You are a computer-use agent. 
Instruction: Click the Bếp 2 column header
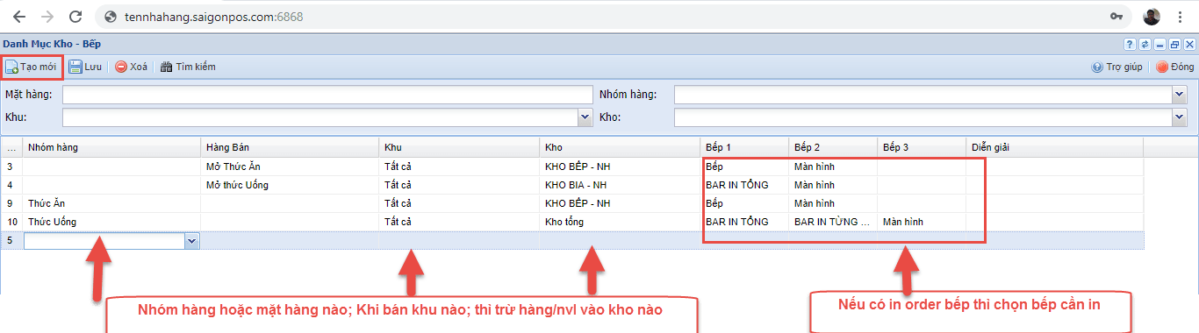833,147
